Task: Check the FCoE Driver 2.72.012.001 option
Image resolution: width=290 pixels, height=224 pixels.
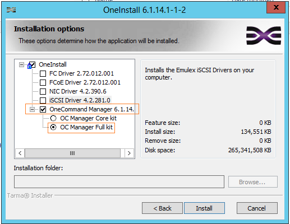Action: coord(43,82)
